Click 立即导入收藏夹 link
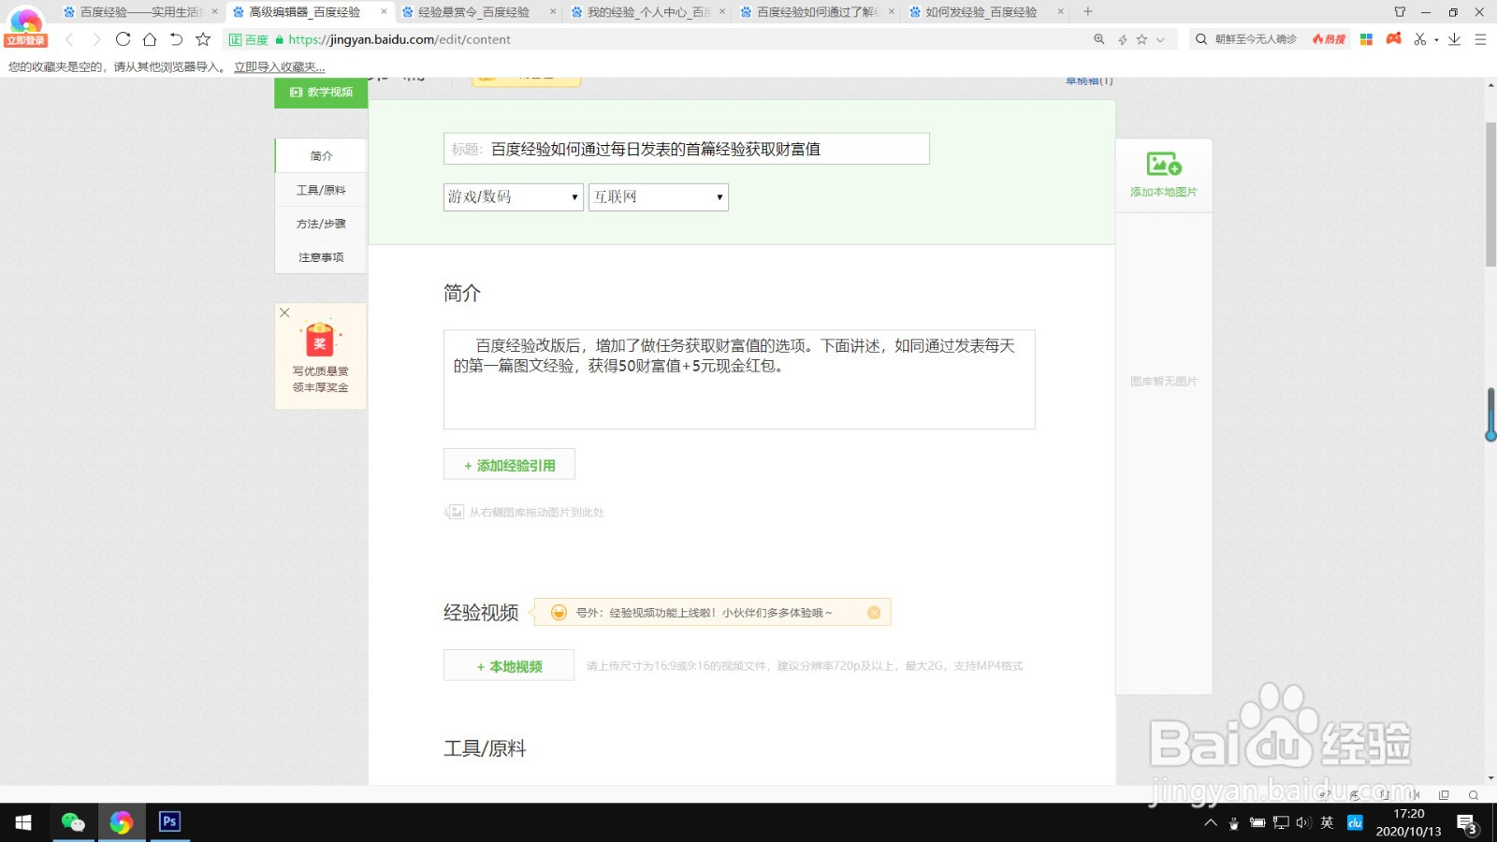The width and height of the screenshot is (1497, 842). [280, 67]
